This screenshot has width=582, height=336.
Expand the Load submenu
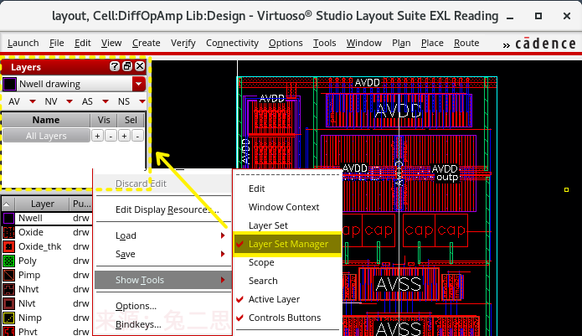pyautogui.click(x=163, y=235)
